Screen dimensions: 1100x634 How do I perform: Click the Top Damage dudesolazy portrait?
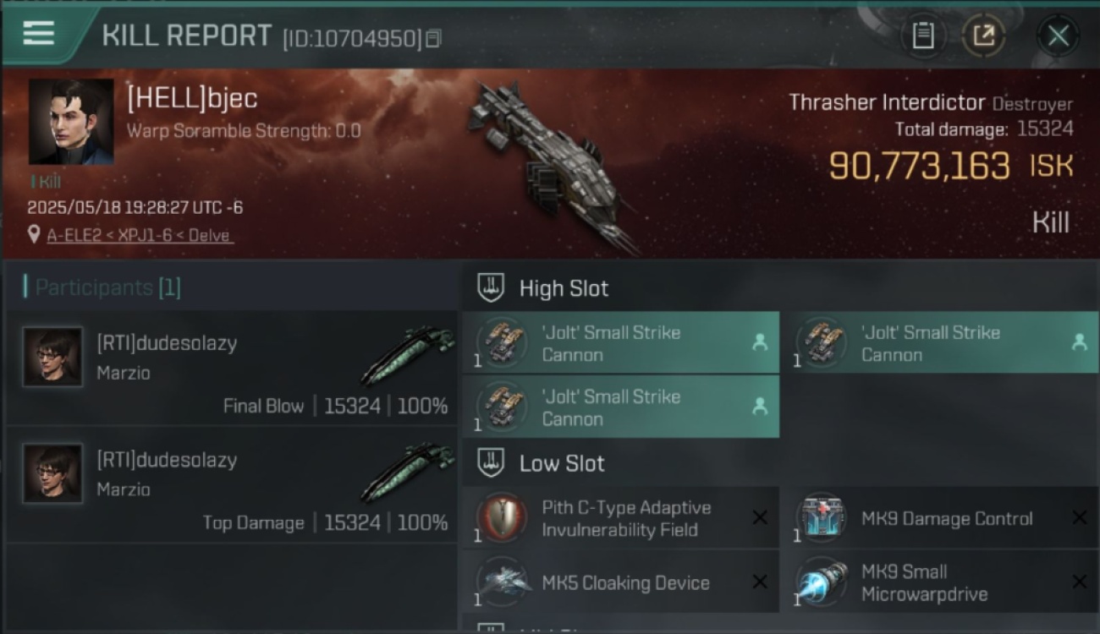[52, 473]
